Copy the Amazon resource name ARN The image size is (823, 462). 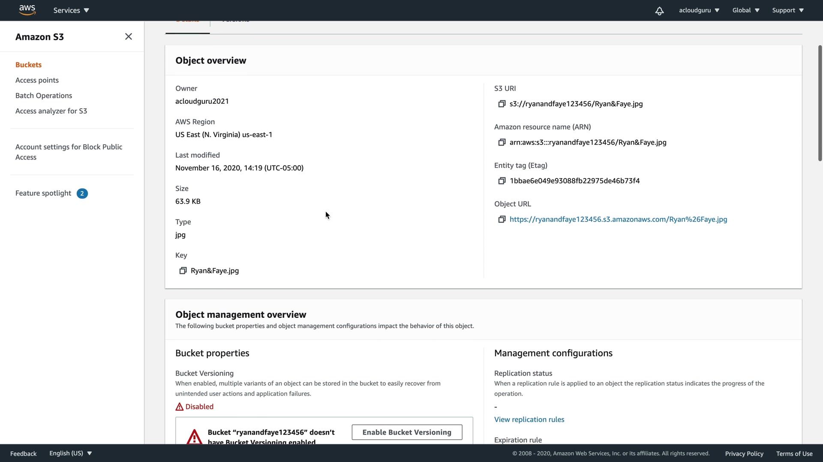tap(502, 142)
